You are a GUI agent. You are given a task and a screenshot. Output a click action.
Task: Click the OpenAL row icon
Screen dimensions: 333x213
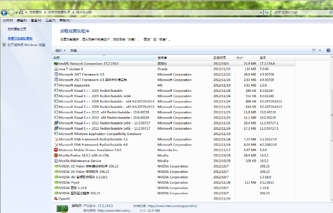(56, 199)
